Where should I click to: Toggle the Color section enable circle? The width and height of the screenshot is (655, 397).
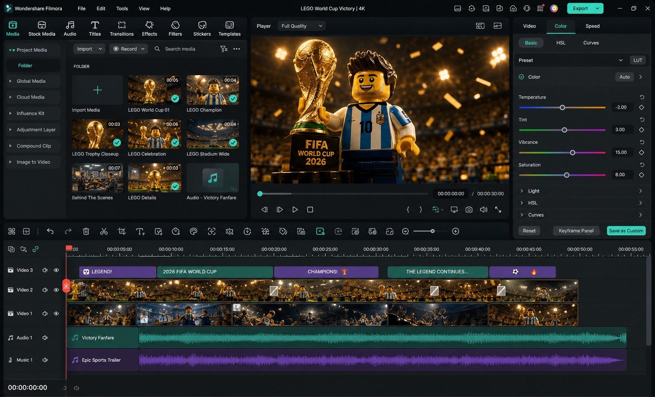[521, 77]
